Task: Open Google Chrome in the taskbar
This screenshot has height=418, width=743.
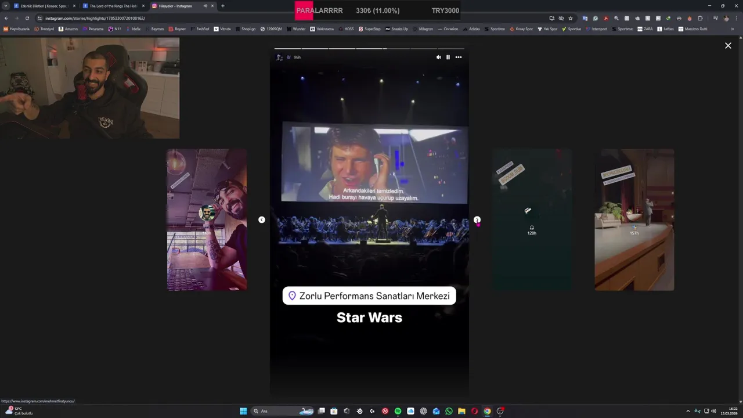Action: click(487, 411)
